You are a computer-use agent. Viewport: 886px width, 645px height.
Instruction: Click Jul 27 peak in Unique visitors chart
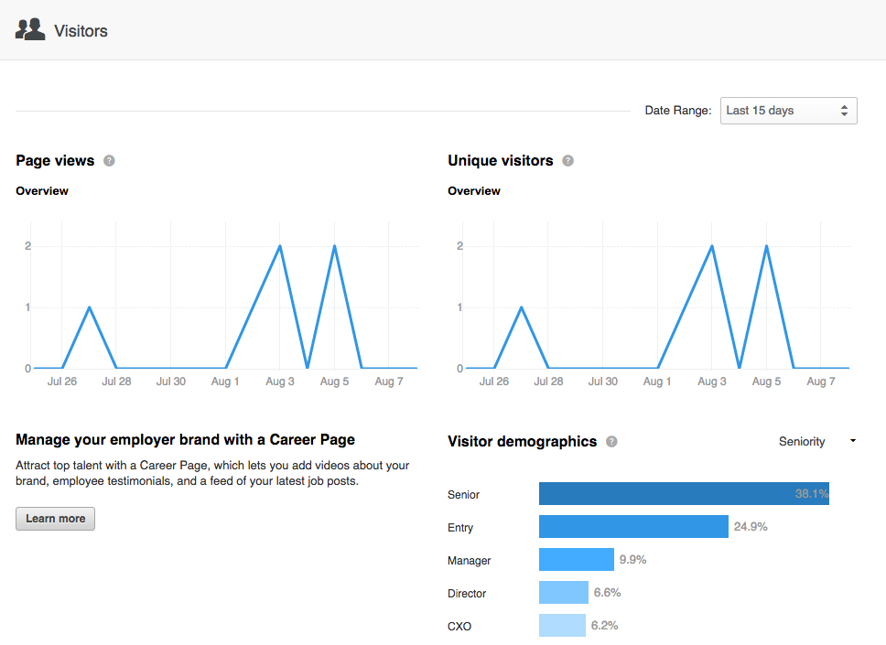pos(521,307)
